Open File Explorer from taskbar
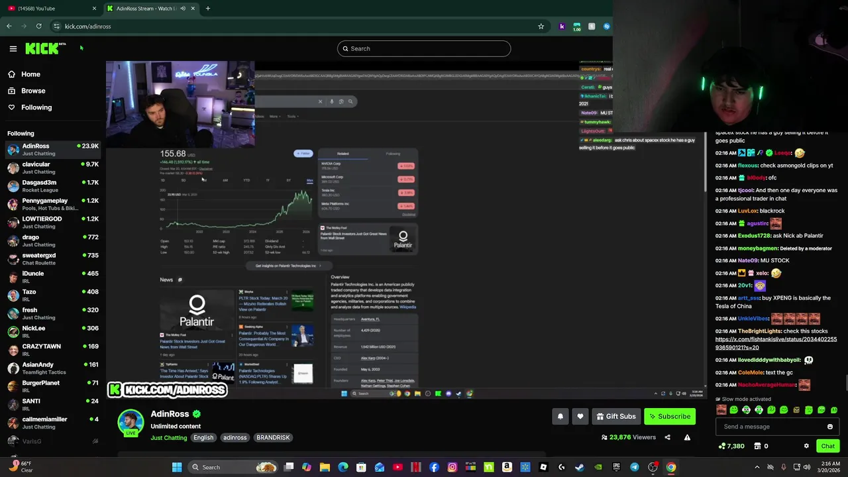This screenshot has width=848, height=477. (325, 467)
